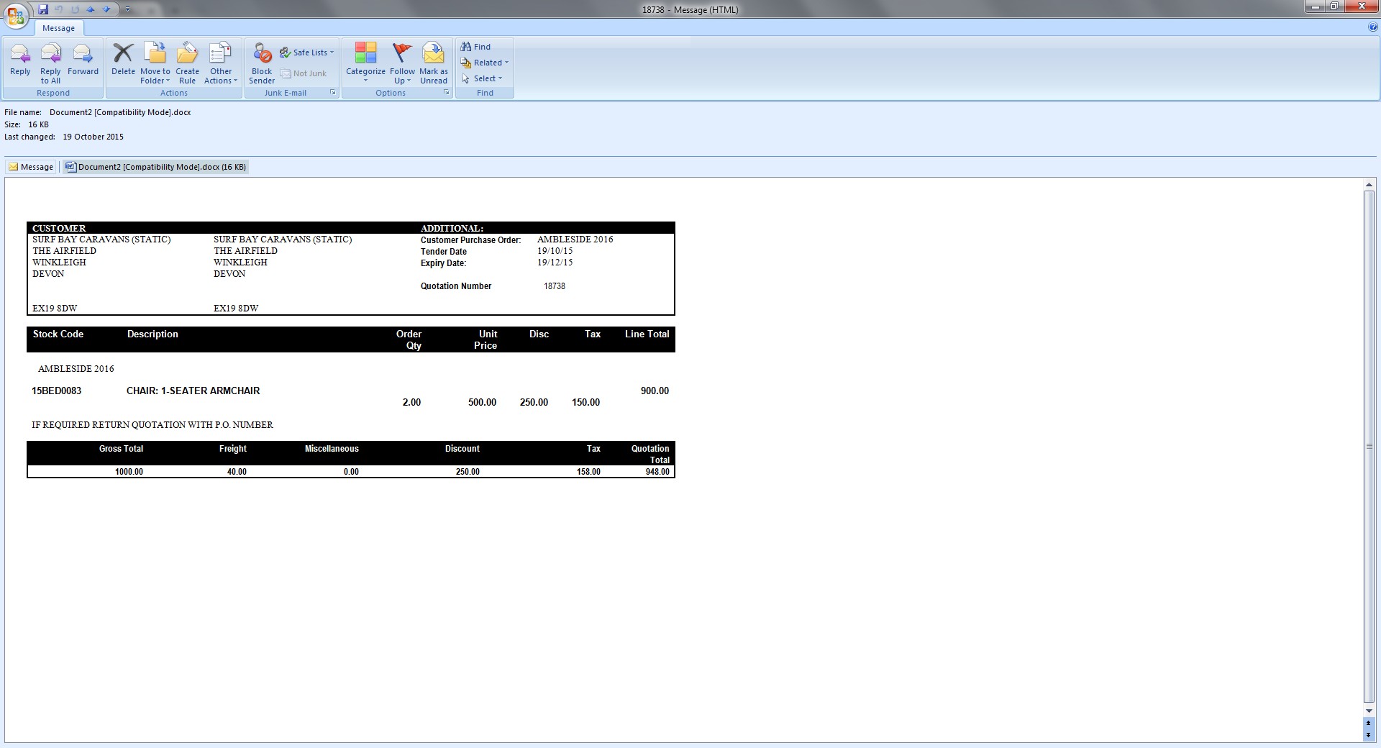Save the message from the quick access toolbar
The width and height of the screenshot is (1381, 748).
coord(44,9)
